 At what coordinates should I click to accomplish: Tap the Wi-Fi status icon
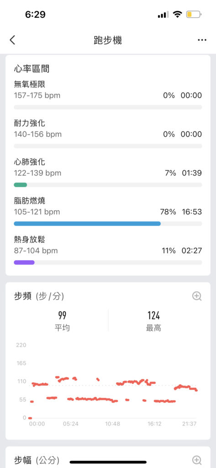pyautogui.click(x=178, y=14)
